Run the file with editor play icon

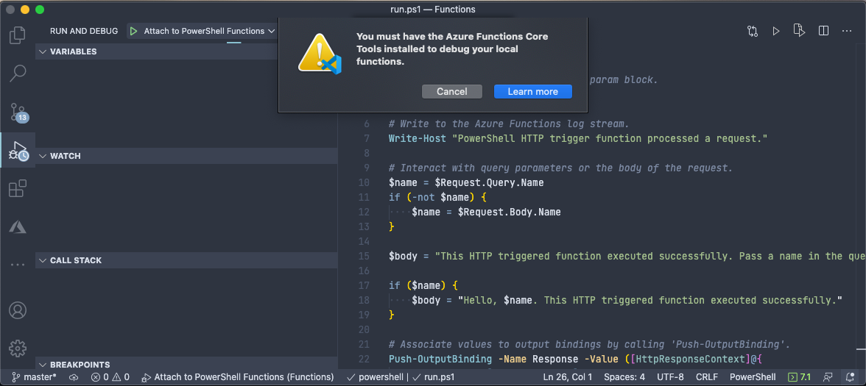tap(776, 31)
